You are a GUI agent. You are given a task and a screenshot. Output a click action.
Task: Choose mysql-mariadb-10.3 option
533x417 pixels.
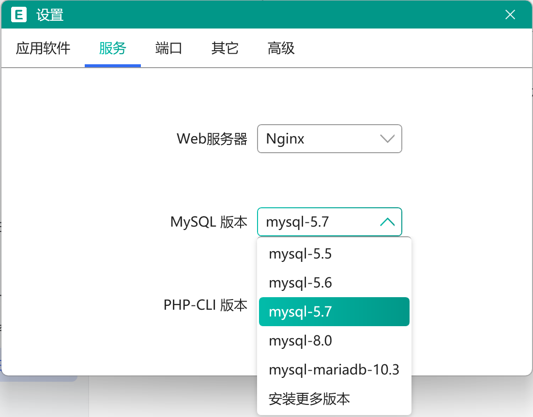[334, 370]
